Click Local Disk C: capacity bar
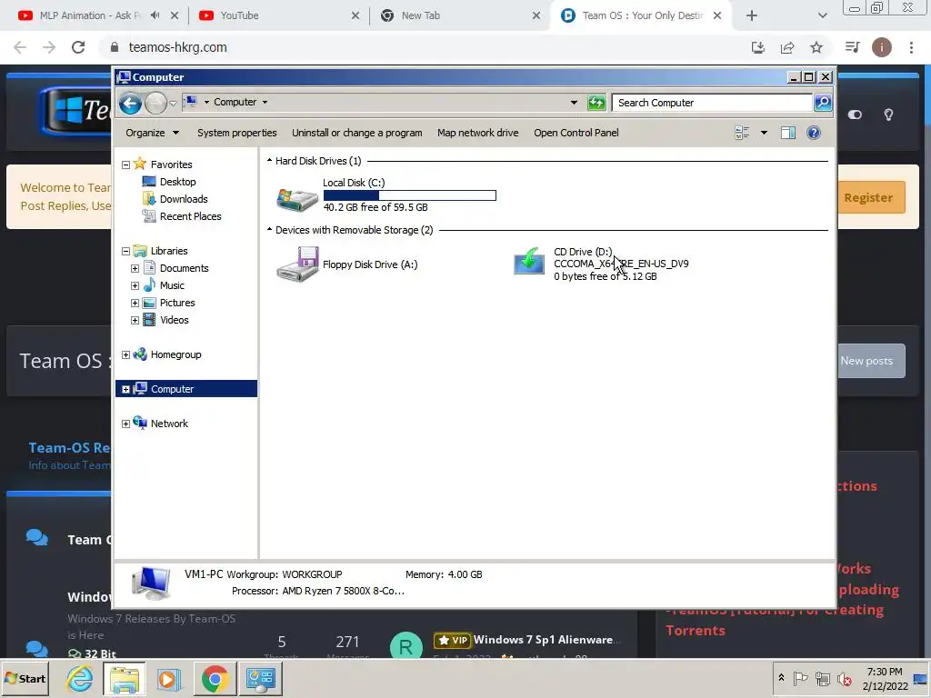The image size is (931, 698). pos(410,195)
